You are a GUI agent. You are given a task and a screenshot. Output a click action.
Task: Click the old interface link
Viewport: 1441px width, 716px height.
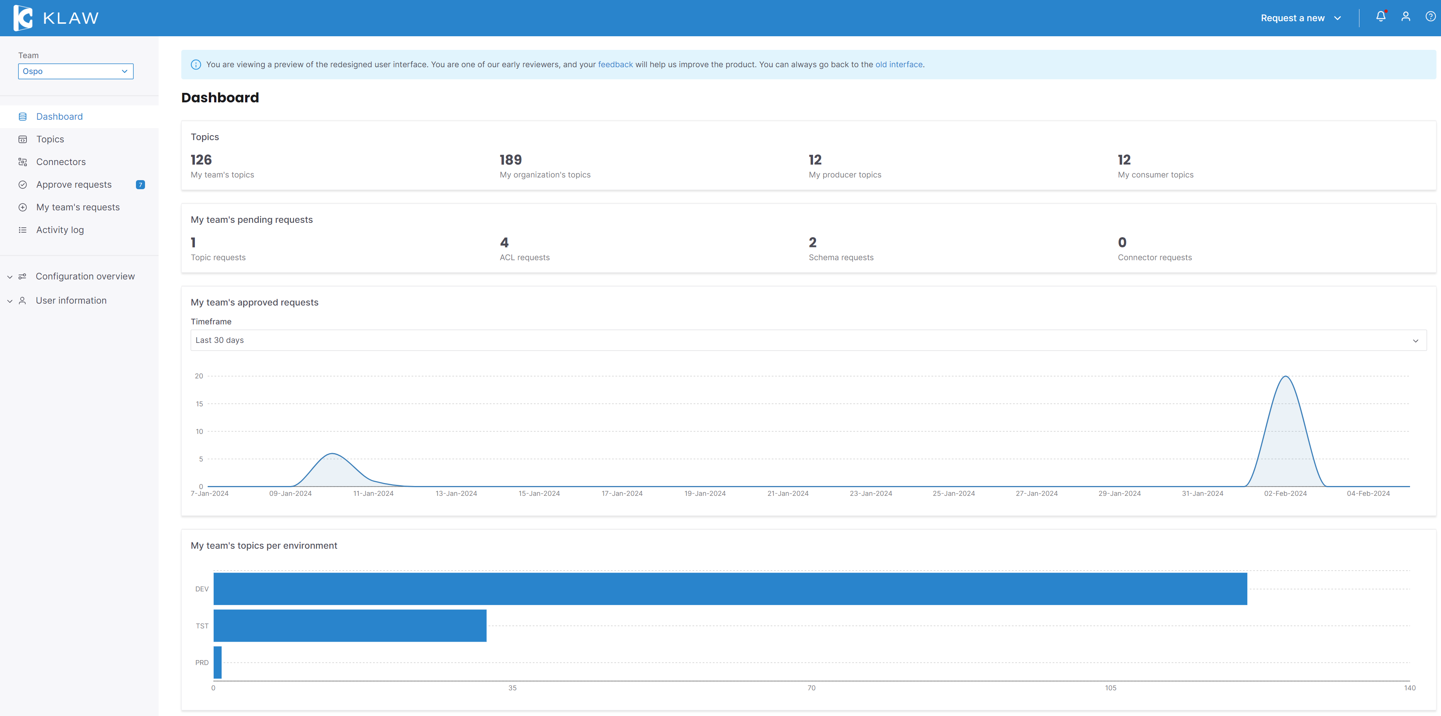coord(898,64)
